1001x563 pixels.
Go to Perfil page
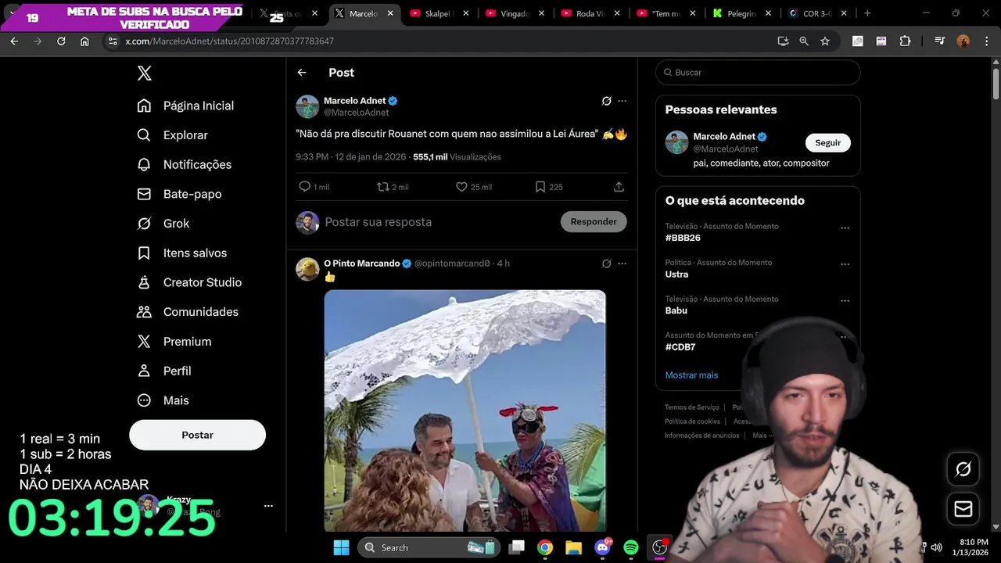[x=163, y=371]
